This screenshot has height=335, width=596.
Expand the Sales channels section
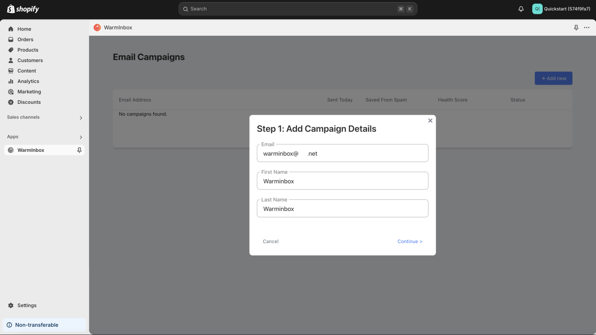coord(81,118)
